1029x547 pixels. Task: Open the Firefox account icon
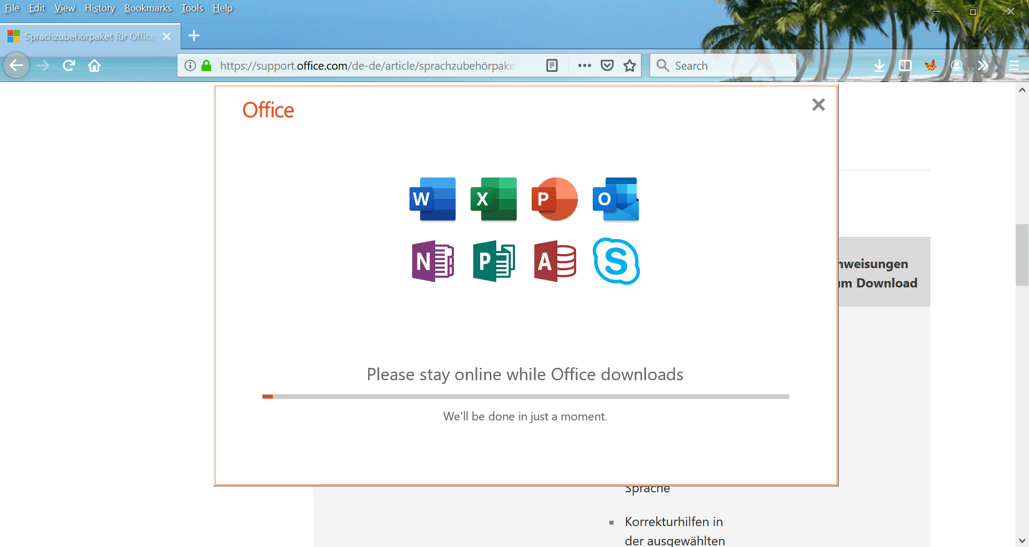[957, 65]
